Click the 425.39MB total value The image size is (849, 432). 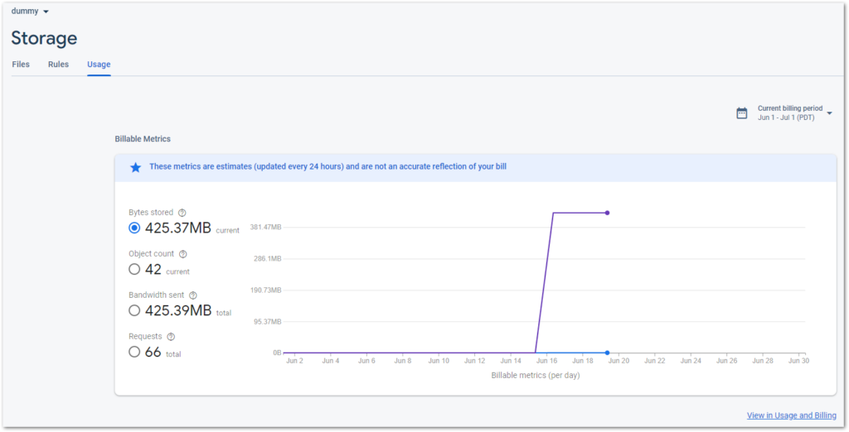[x=178, y=311]
